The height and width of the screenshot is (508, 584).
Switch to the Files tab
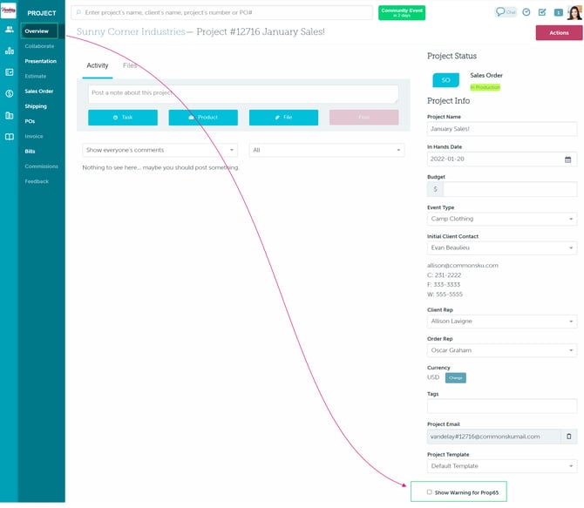tap(129, 65)
